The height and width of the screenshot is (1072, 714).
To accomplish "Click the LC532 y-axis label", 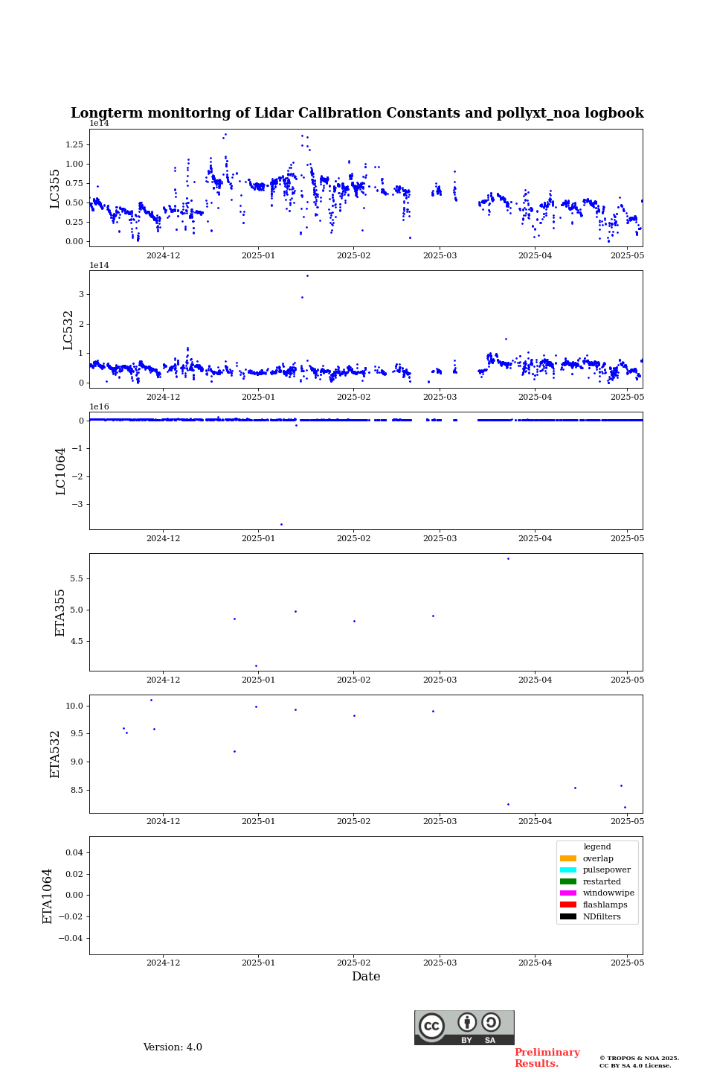I will click(x=68, y=330).
